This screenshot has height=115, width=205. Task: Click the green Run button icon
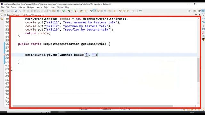63,11
